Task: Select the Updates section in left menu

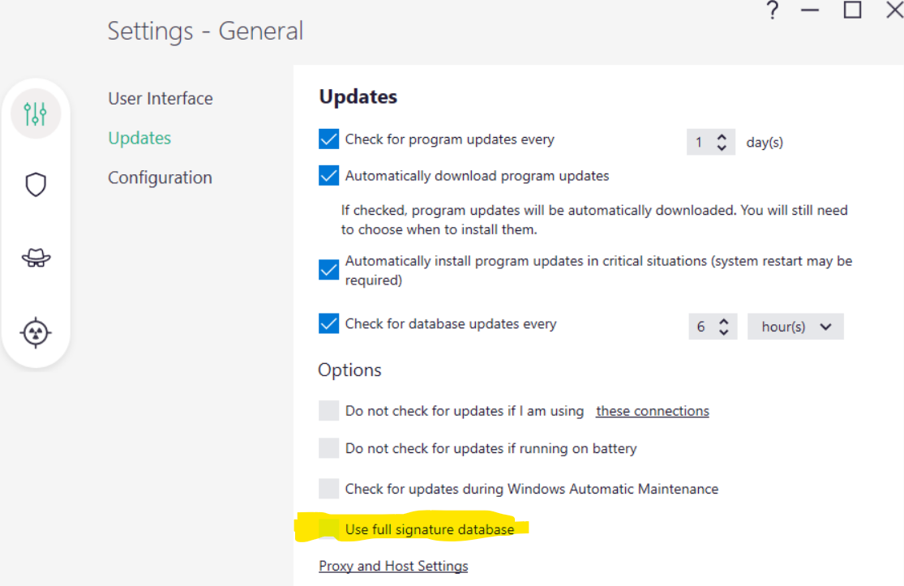Action: [x=139, y=138]
